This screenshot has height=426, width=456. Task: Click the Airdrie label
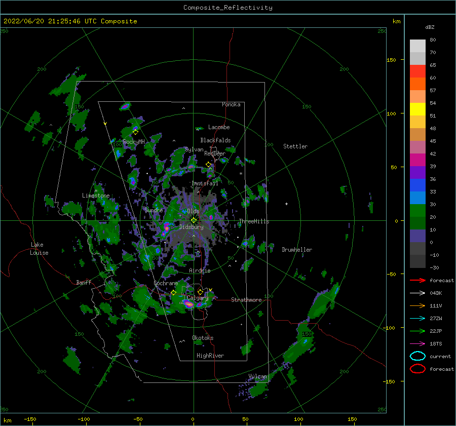[200, 270]
